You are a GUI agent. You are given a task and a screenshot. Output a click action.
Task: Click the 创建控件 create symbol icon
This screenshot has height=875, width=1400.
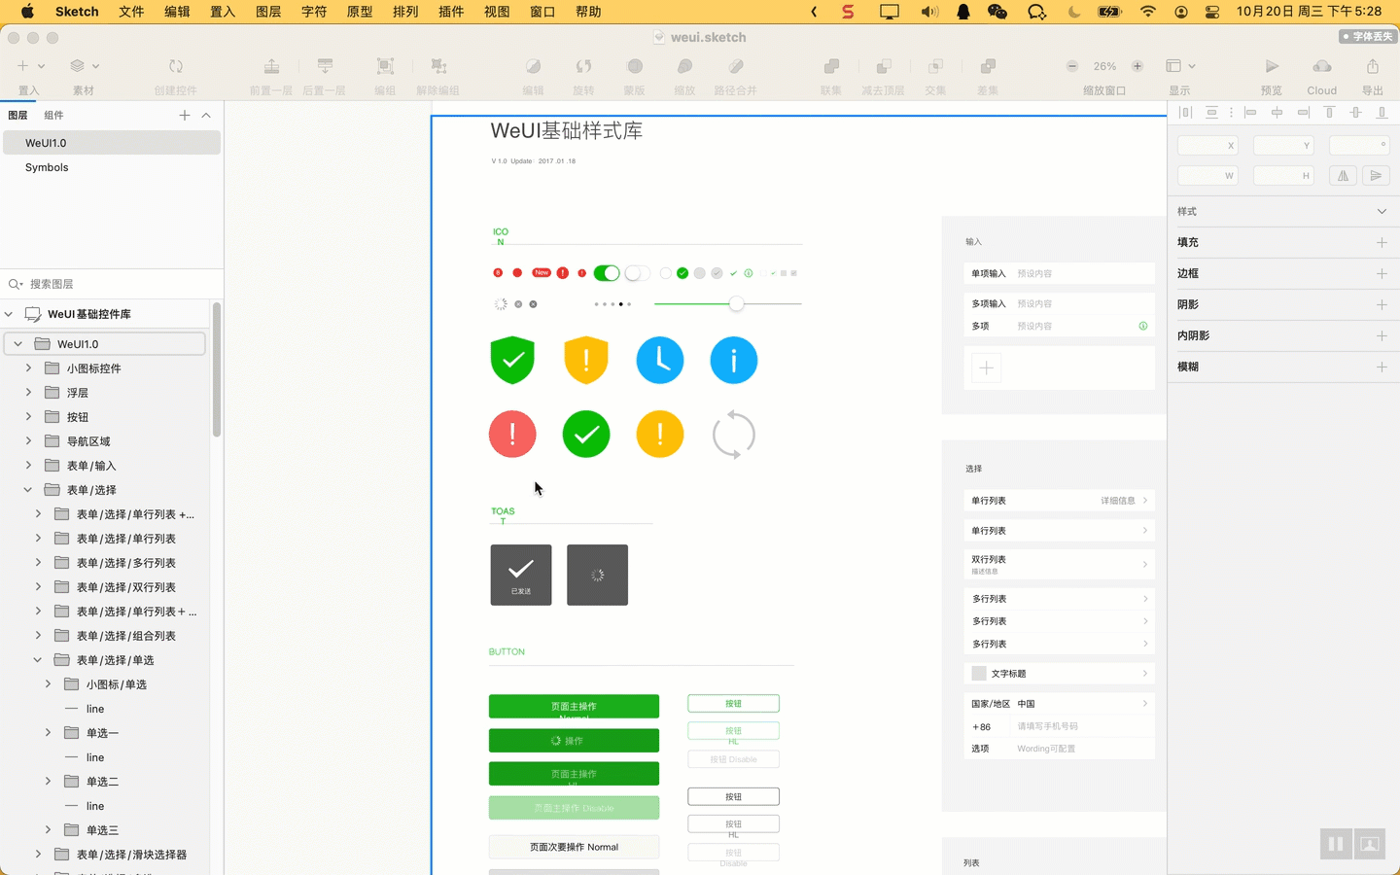tap(176, 66)
